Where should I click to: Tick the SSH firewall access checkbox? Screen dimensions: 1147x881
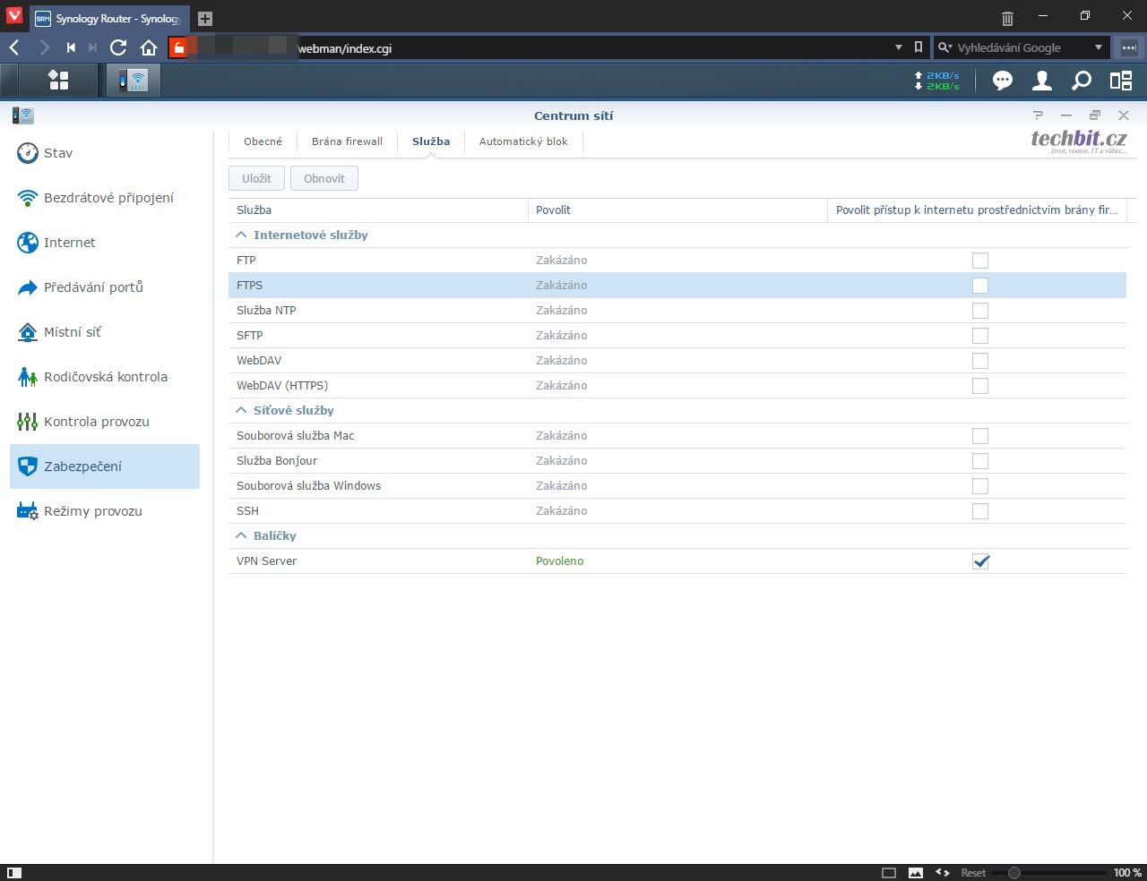tap(980, 511)
